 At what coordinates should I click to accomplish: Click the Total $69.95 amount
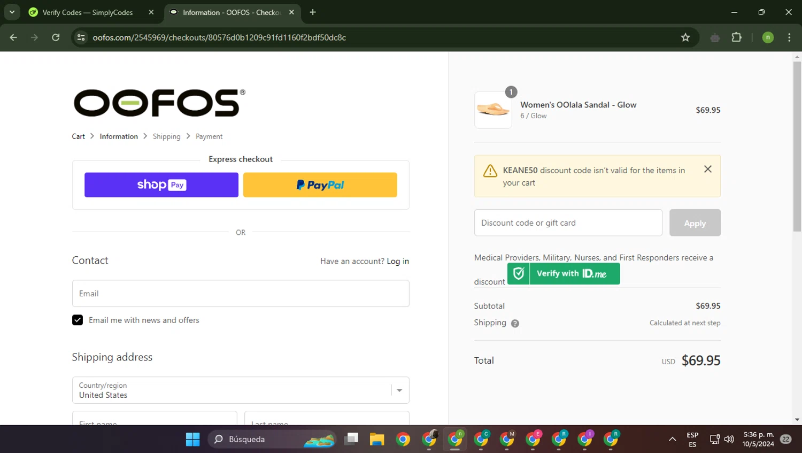click(701, 360)
